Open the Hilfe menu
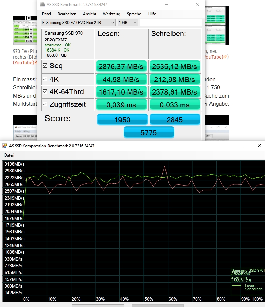265x307 pixels. click(x=152, y=14)
